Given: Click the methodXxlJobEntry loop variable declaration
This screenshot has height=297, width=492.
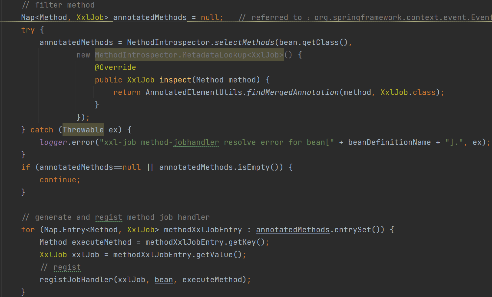Looking at the screenshot, I should click(203, 230).
